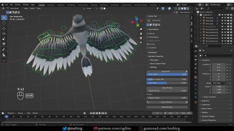Screen dimensions: 234x131
Task: Adjust the Fingers Grasp slider
Action: (167, 98)
